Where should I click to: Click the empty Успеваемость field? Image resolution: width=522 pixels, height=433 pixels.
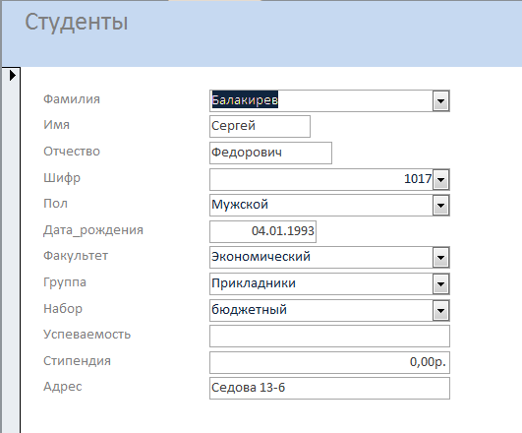pos(329,336)
